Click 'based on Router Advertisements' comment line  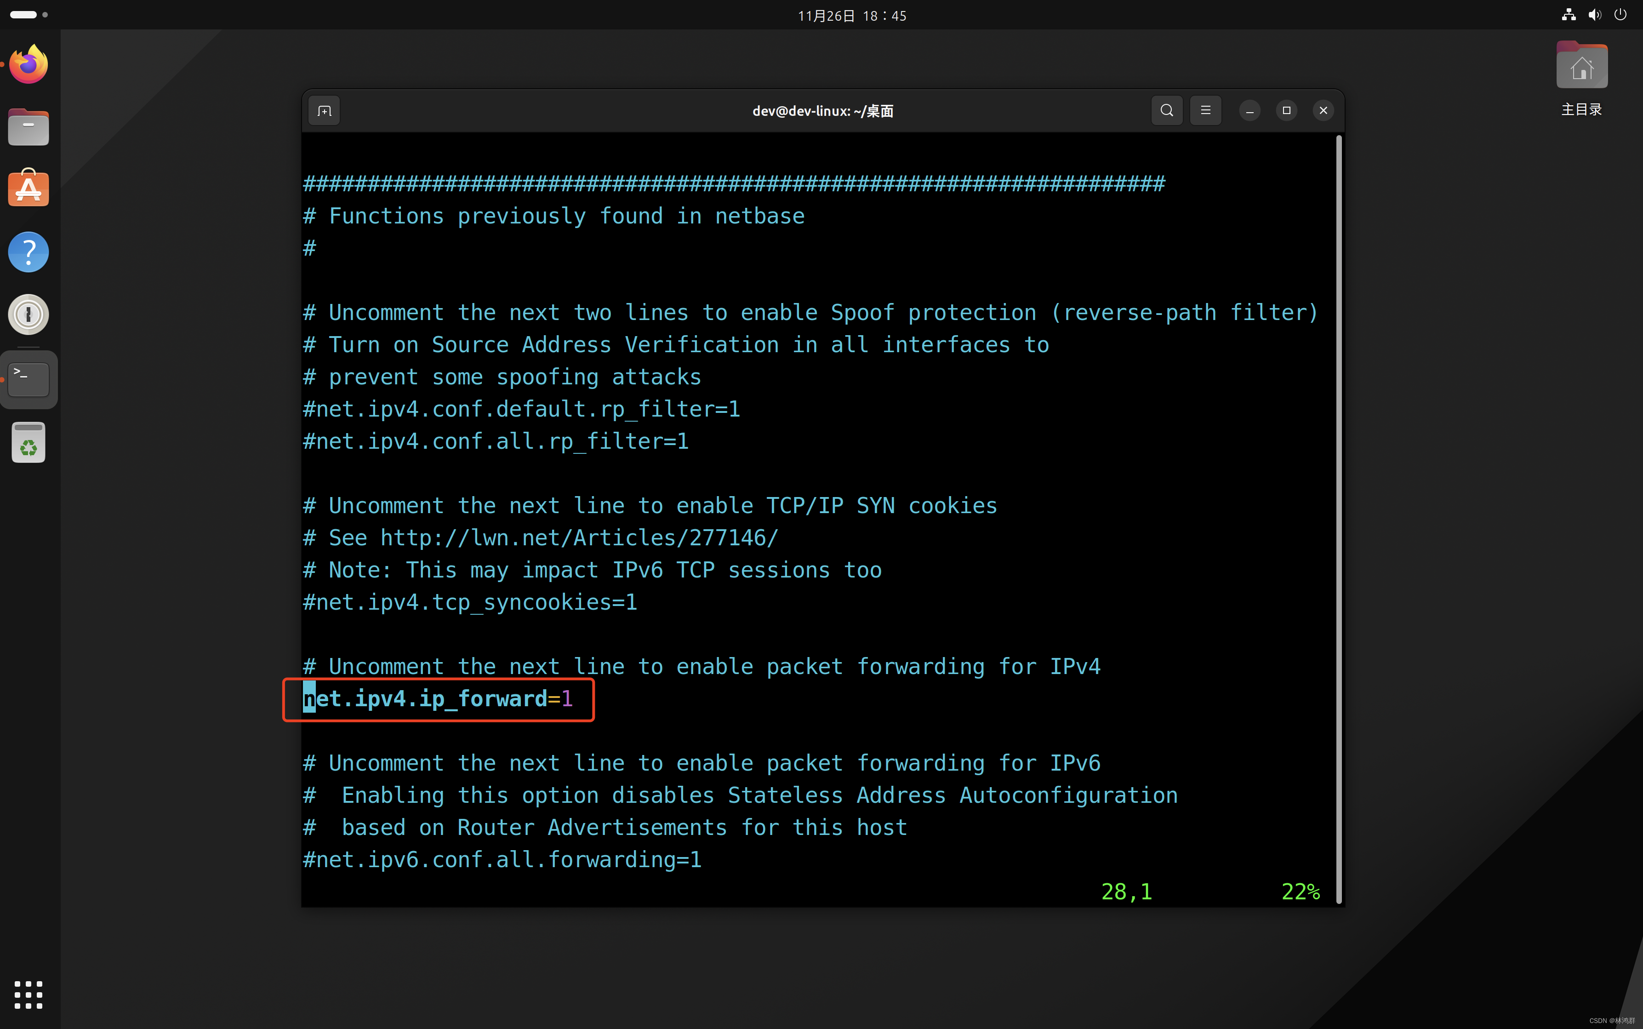click(605, 828)
